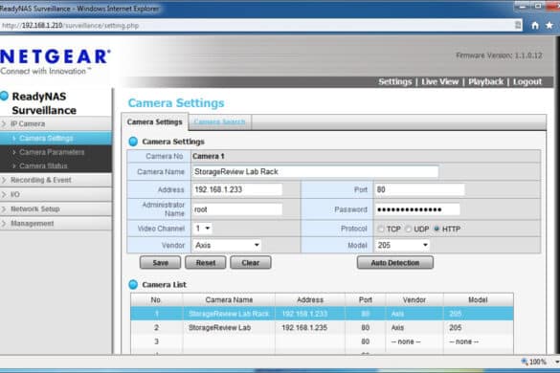Viewport: 560px width, 373px height.
Task: Click the Camera Name column header
Action: [229, 299]
